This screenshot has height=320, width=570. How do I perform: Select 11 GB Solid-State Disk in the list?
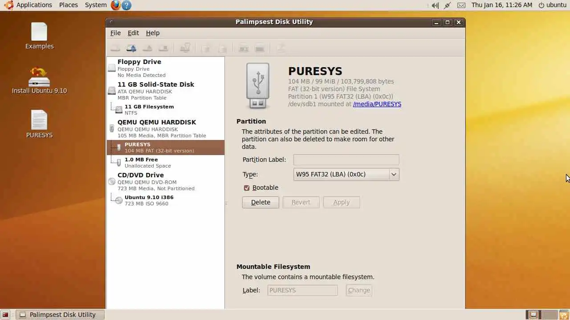166,91
